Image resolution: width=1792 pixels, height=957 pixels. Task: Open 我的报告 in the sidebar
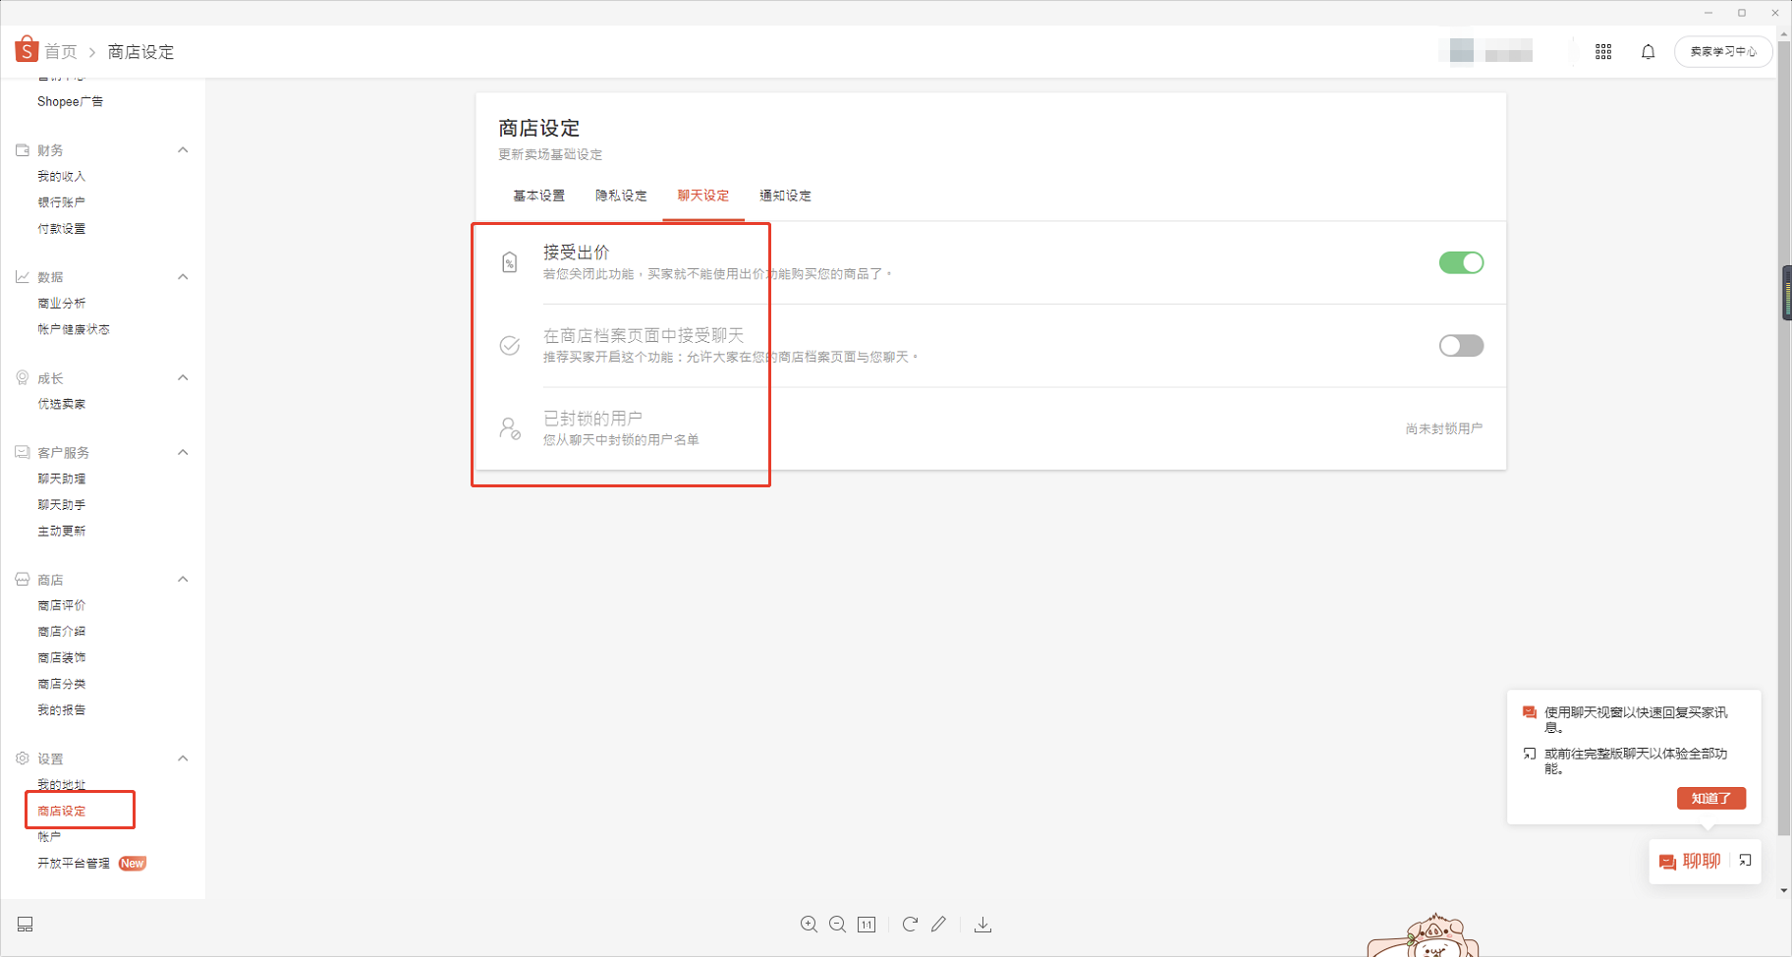pyautogui.click(x=61, y=709)
